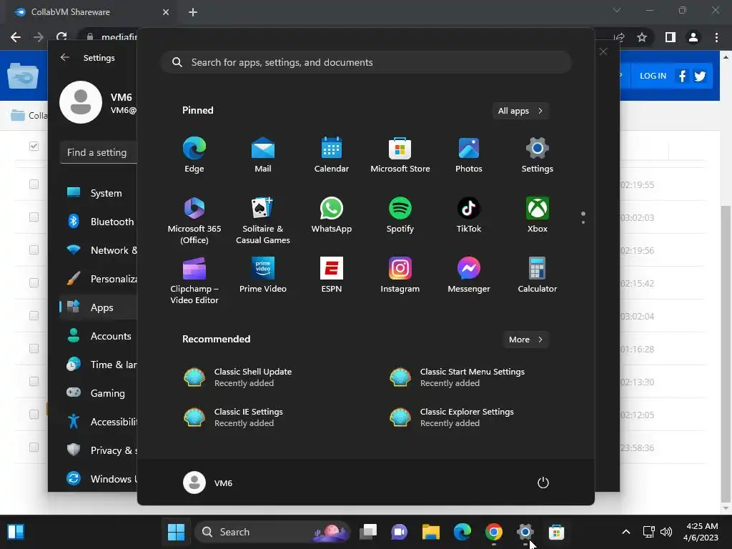Check the file row checkbox dated 01:16:28
Screen dimensions: 732x549
pyautogui.click(x=34, y=349)
